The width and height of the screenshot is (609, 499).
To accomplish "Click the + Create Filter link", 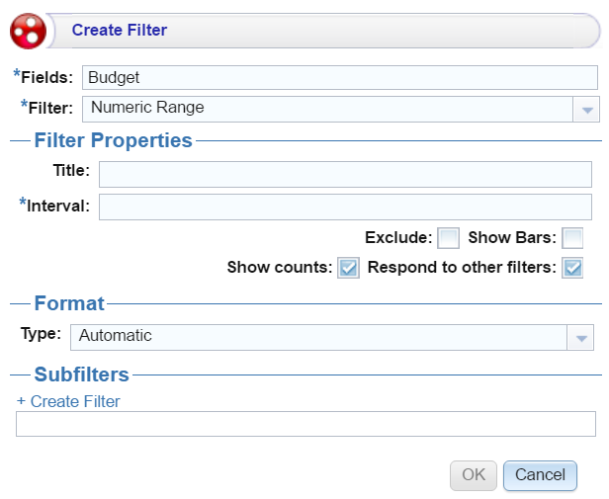I will point(68,401).
